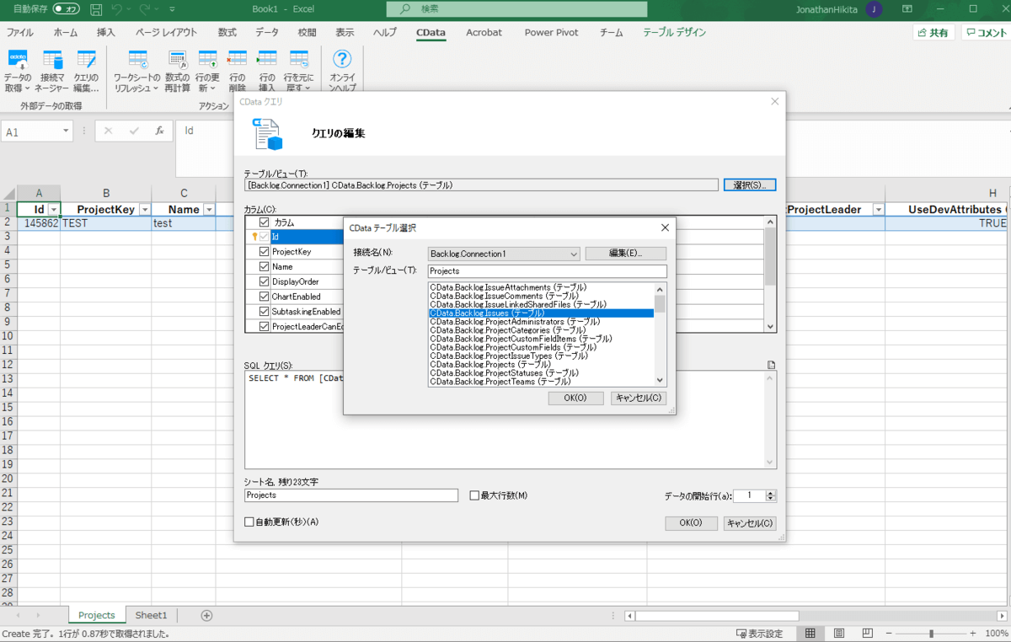Toggle the 最大行数 checkbox

tap(474, 495)
